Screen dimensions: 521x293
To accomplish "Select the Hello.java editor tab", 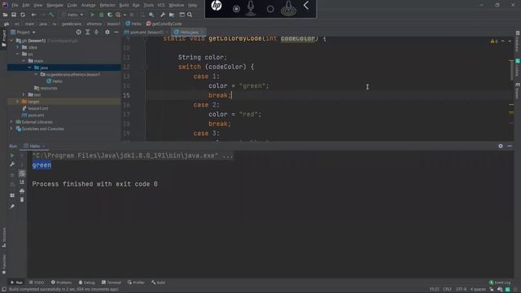I will click(189, 33).
